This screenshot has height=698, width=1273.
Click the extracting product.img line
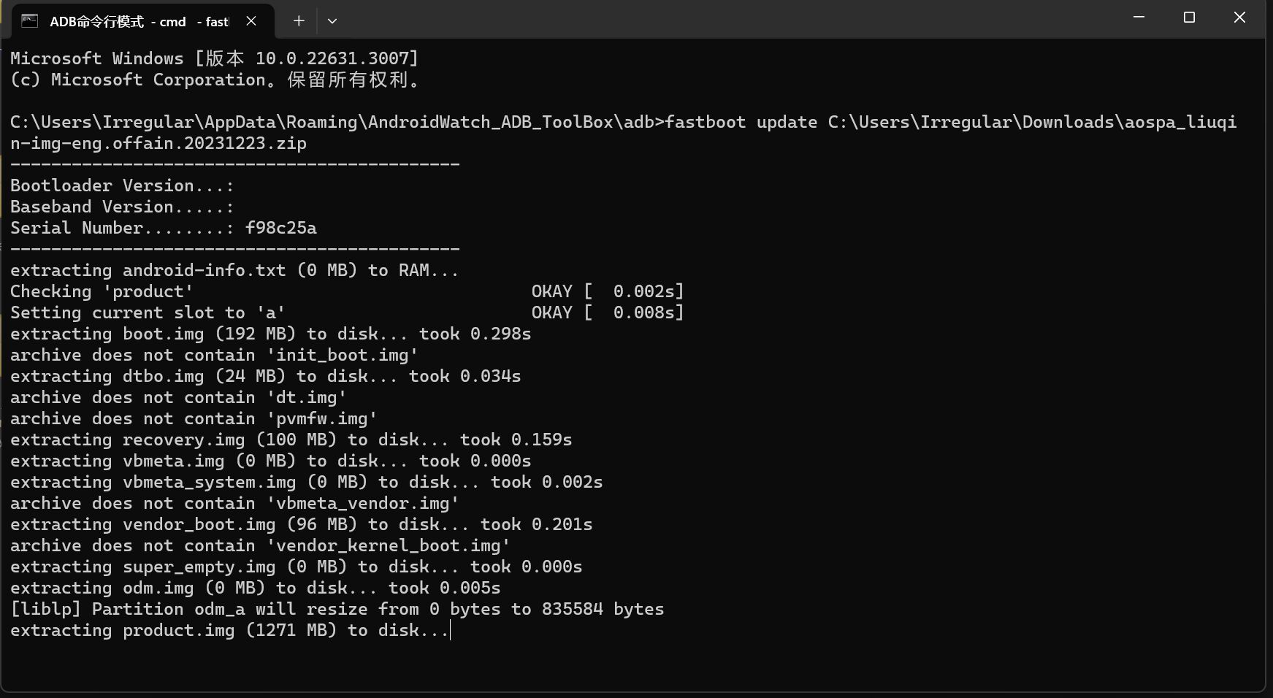point(229,630)
